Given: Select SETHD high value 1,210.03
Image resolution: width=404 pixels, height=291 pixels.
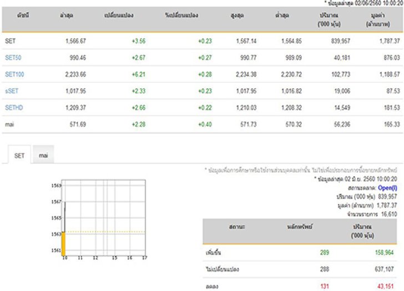Looking at the screenshot, I should pos(246,108).
